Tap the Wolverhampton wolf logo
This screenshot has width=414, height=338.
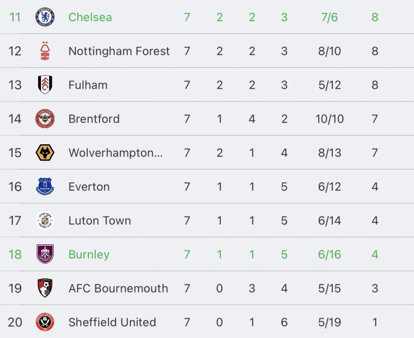(45, 153)
